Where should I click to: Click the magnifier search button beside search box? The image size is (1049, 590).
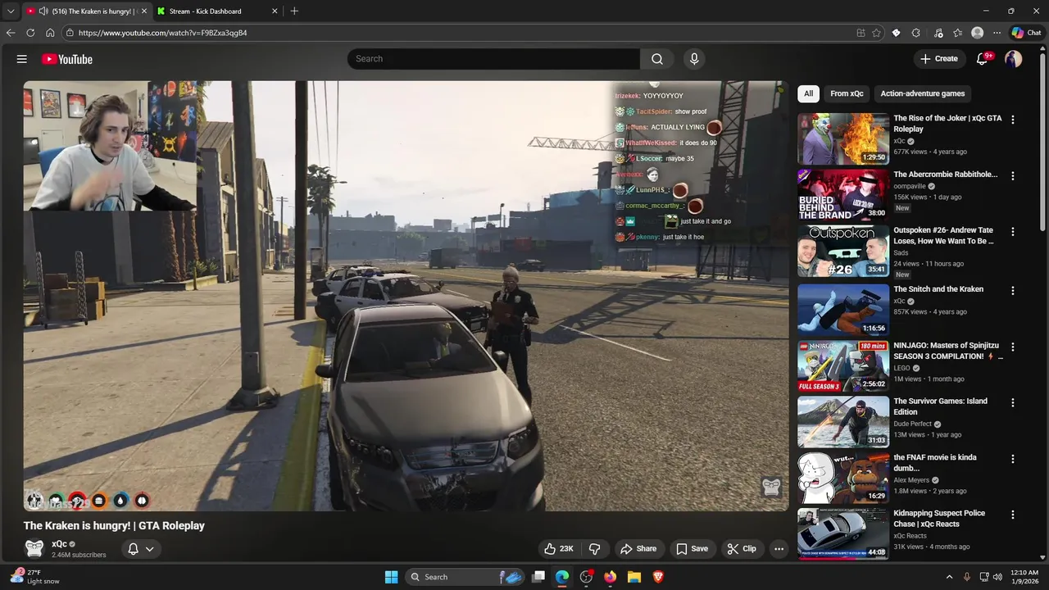[x=657, y=59]
